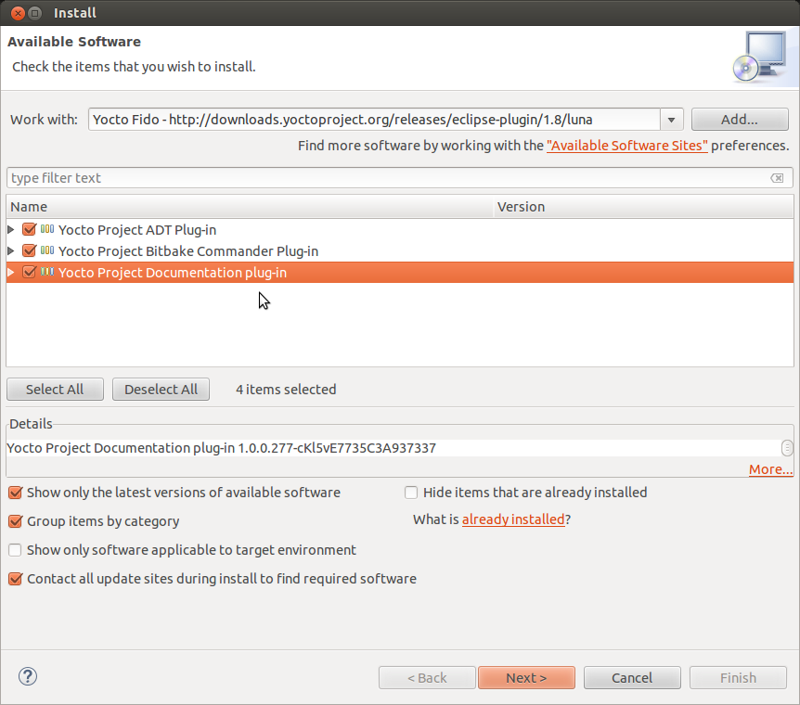
Task: Open the Work with dropdown
Action: click(670, 119)
